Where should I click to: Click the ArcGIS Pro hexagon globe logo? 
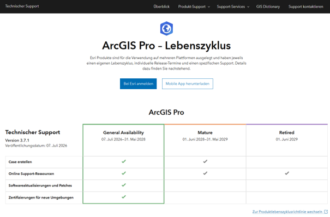click(166, 28)
